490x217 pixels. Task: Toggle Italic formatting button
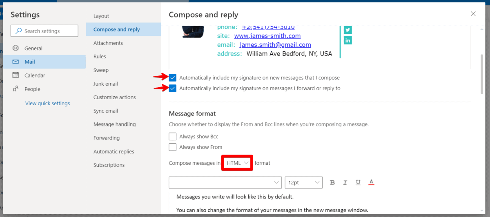345,182
